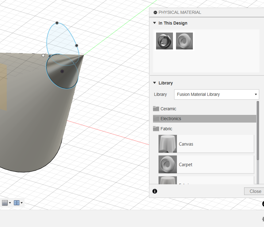Click the circle center point on the body
Image resolution: width=264 pixels, height=227 pixels.
click(62, 71)
